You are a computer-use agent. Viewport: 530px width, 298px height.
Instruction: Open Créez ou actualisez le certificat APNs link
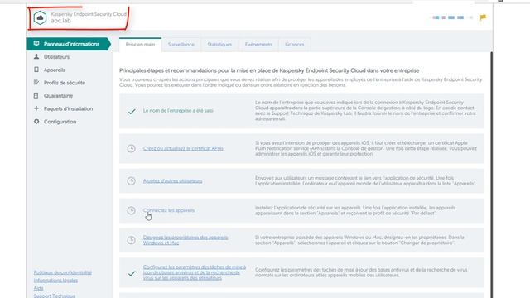(183, 148)
